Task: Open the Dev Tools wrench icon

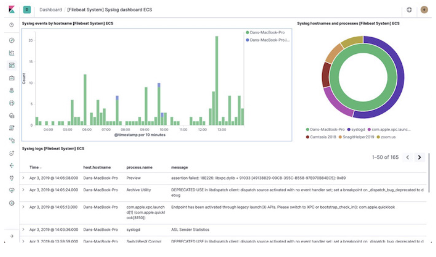Action: [x=12, y=178]
